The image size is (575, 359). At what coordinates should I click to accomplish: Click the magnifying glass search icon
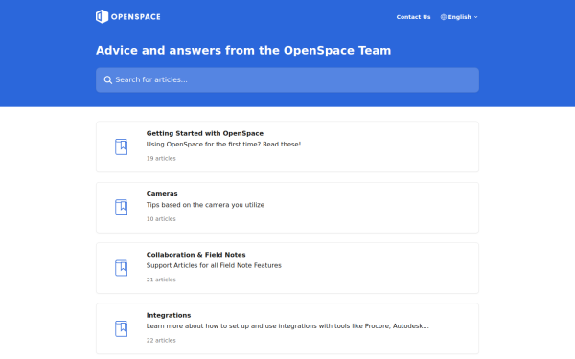107,79
